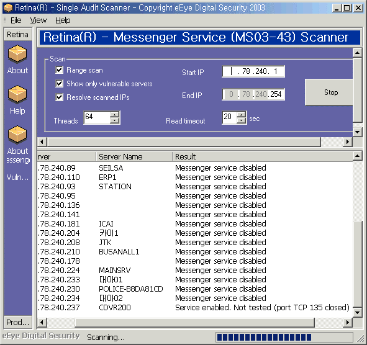Viewport: 367px width, 345px height.
Task: Select the STATION server row
Action: click(x=195, y=187)
